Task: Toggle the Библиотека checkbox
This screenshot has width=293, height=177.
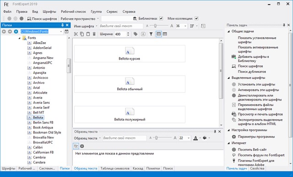Action: [x=161, y=18]
